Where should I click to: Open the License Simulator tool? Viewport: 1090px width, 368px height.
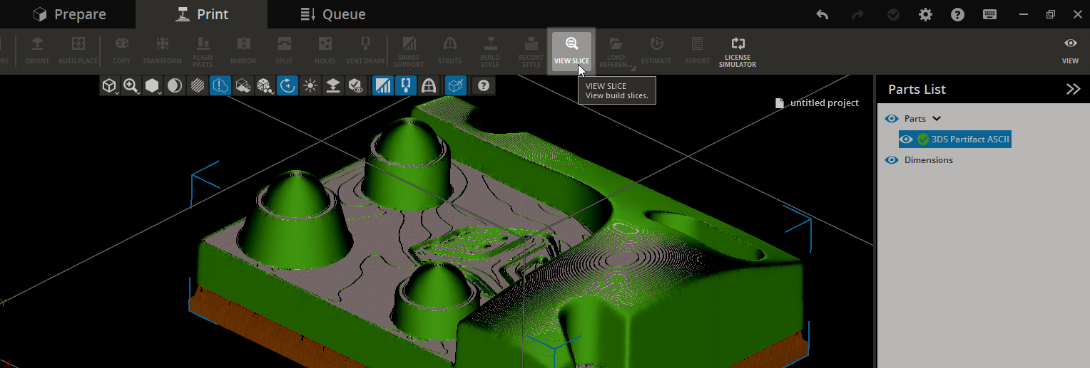(739, 51)
